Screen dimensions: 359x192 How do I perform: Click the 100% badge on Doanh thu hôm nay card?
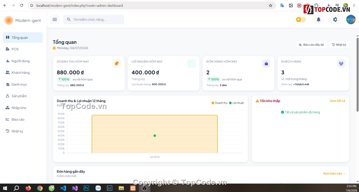pos(64,79)
